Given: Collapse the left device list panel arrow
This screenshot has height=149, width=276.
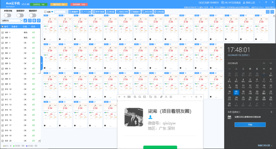Looking at the screenshot, I should point(42,63).
